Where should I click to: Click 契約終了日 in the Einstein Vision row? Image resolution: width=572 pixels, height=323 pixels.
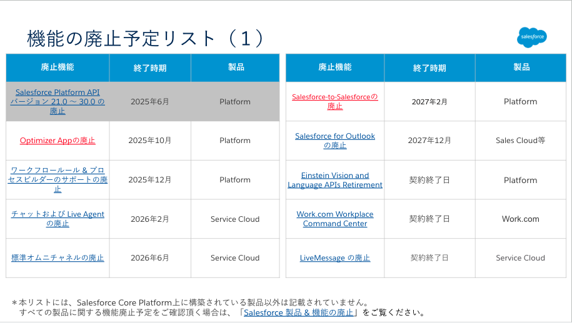429,180
